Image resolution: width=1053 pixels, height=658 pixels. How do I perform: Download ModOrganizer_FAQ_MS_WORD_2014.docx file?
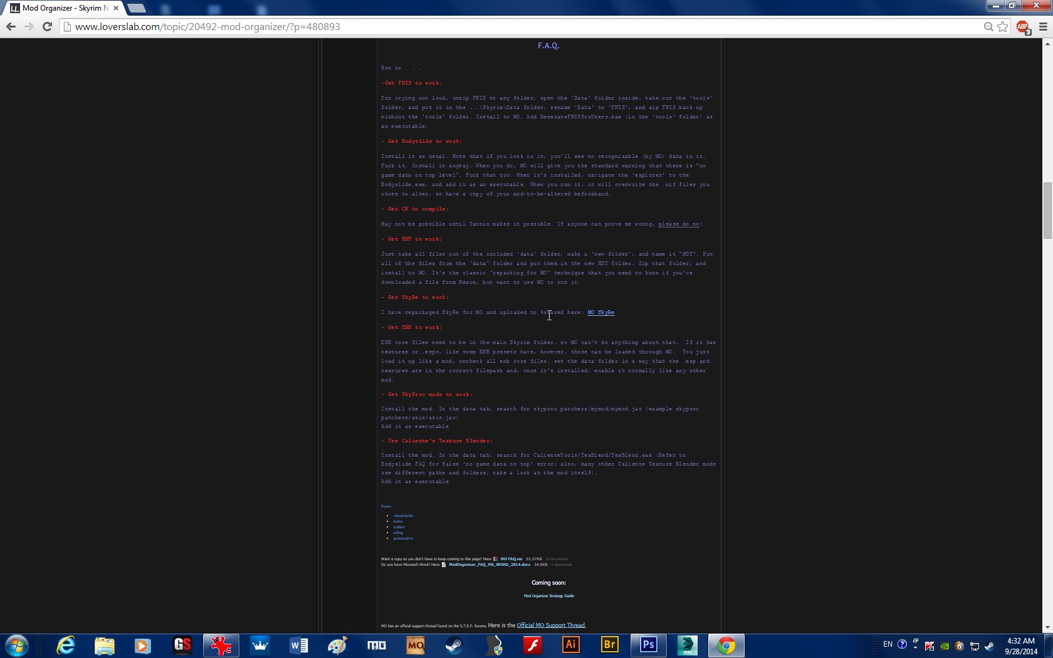[x=489, y=565]
